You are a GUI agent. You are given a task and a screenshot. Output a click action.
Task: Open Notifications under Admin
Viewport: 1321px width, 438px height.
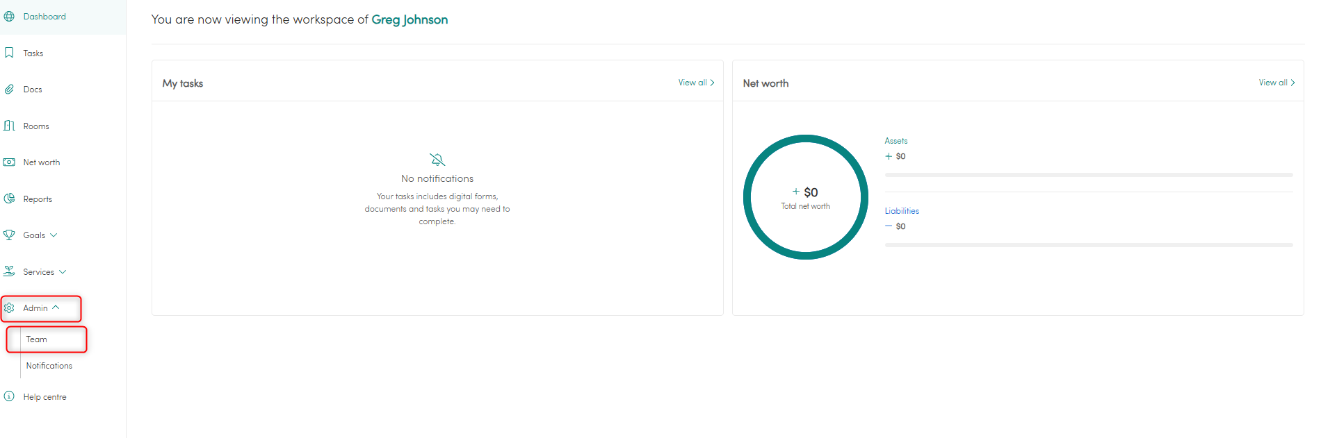49,366
